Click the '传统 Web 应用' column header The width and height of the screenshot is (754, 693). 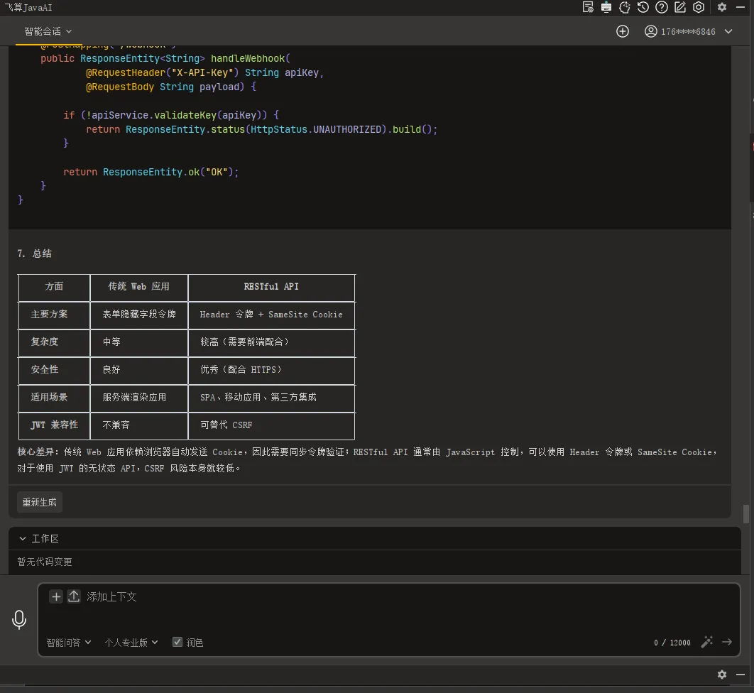point(139,287)
